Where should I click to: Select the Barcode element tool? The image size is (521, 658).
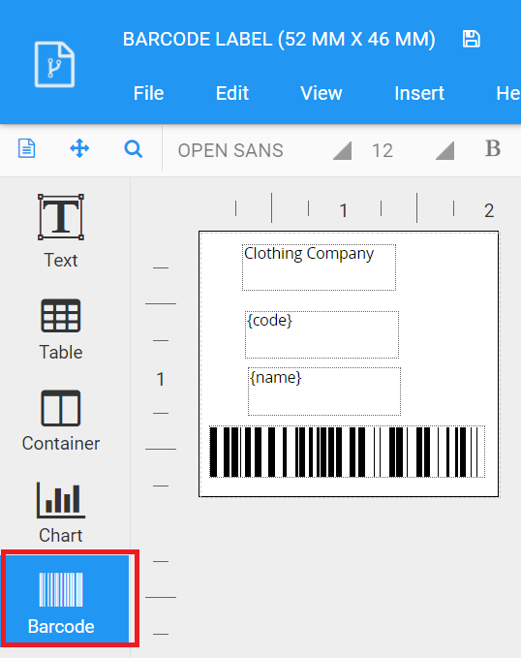pyautogui.click(x=68, y=600)
